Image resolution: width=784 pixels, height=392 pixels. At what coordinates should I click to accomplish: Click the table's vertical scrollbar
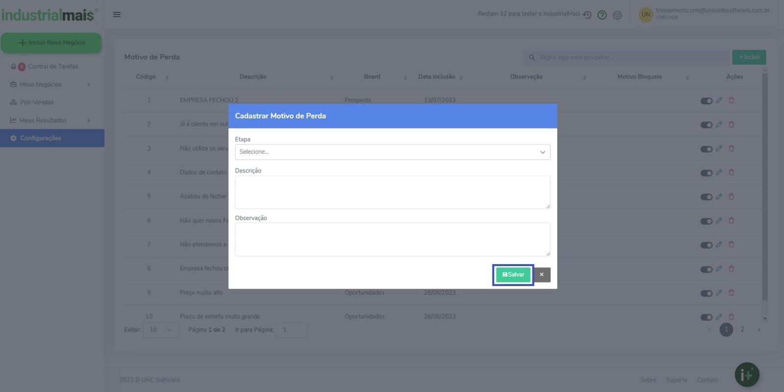click(765, 186)
